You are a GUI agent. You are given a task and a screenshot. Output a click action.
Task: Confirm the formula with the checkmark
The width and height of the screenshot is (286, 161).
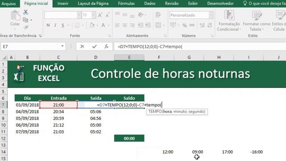[x=94, y=47]
